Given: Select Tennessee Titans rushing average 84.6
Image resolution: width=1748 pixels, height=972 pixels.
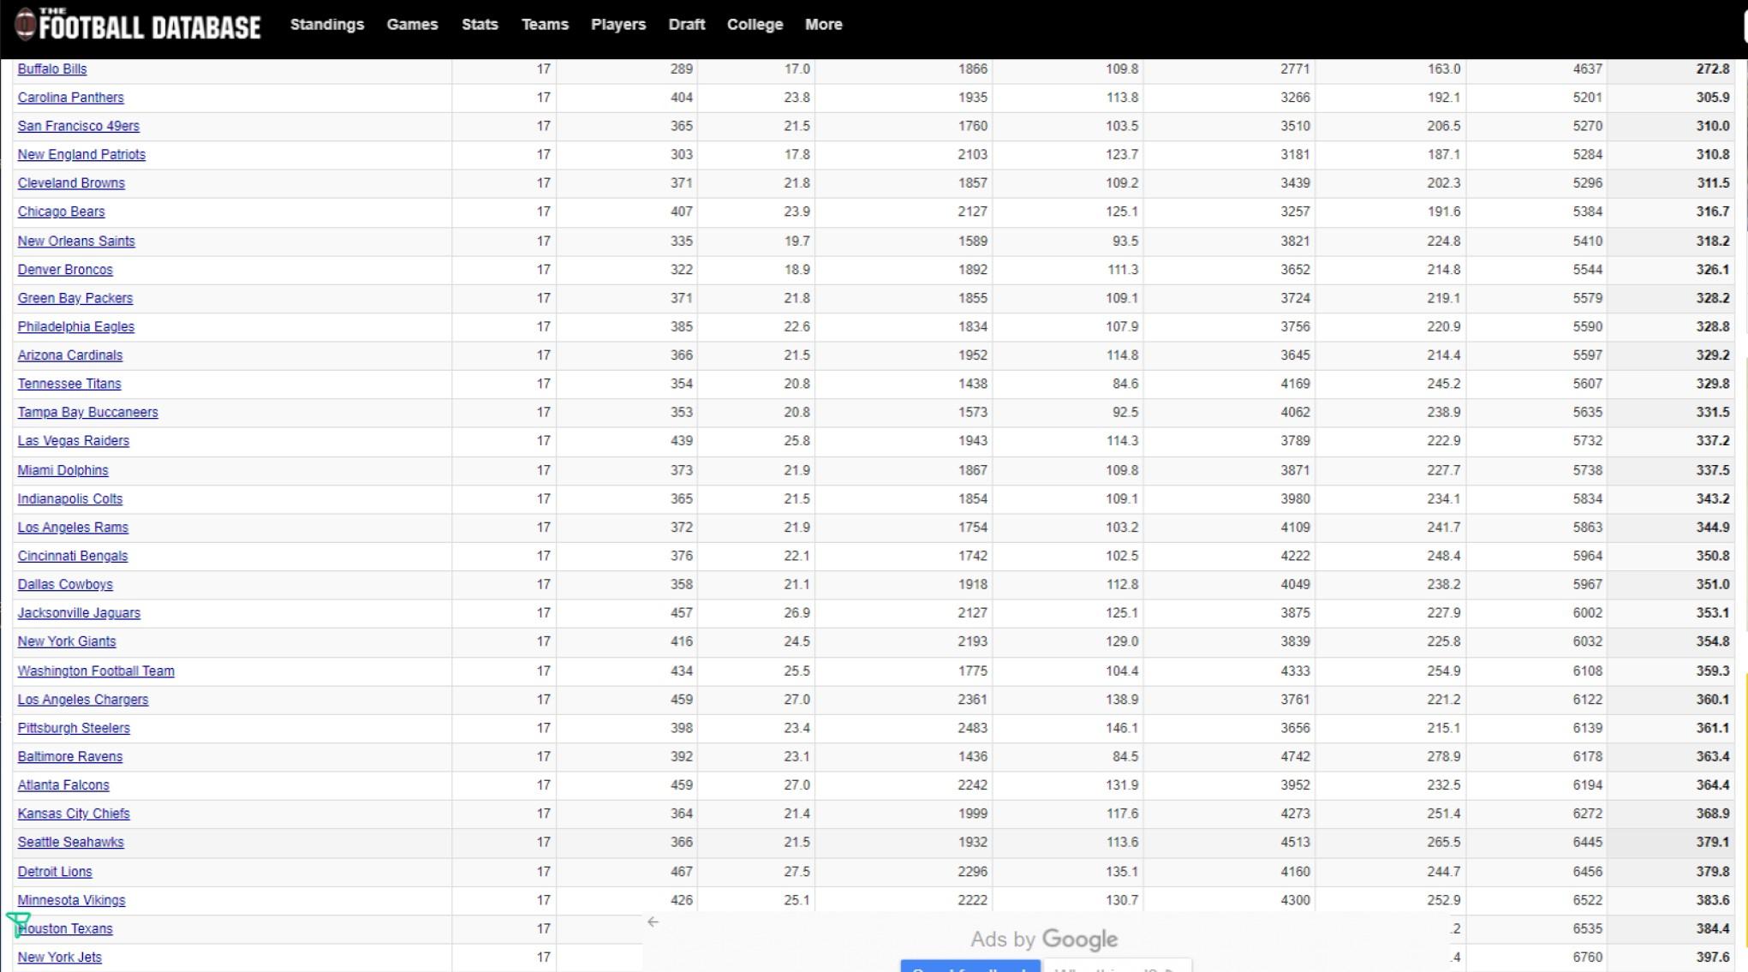Looking at the screenshot, I should click(x=1125, y=384).
